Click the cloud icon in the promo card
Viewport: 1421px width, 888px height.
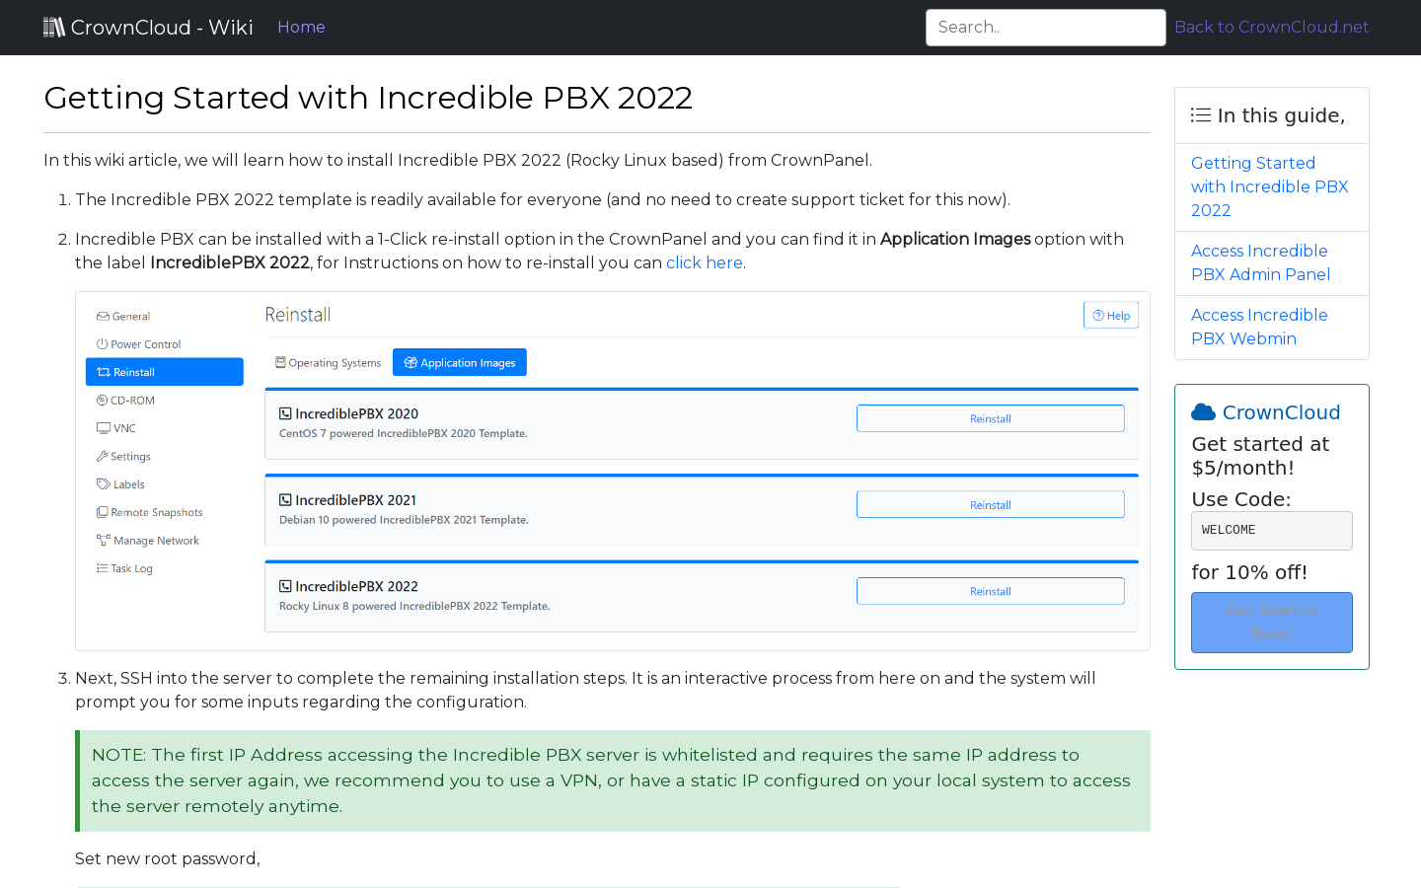pyautogui.click(x=1203, y=412)
